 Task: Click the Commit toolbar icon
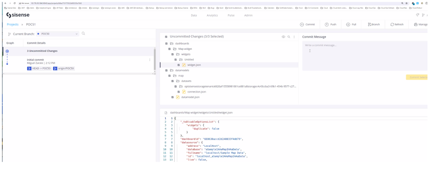coord(302,24)
